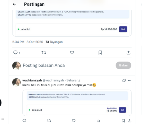The height and width of the screenshot is (124, 142).
Task: Click the disabled Balas button
Action: (x=123, y=65)
